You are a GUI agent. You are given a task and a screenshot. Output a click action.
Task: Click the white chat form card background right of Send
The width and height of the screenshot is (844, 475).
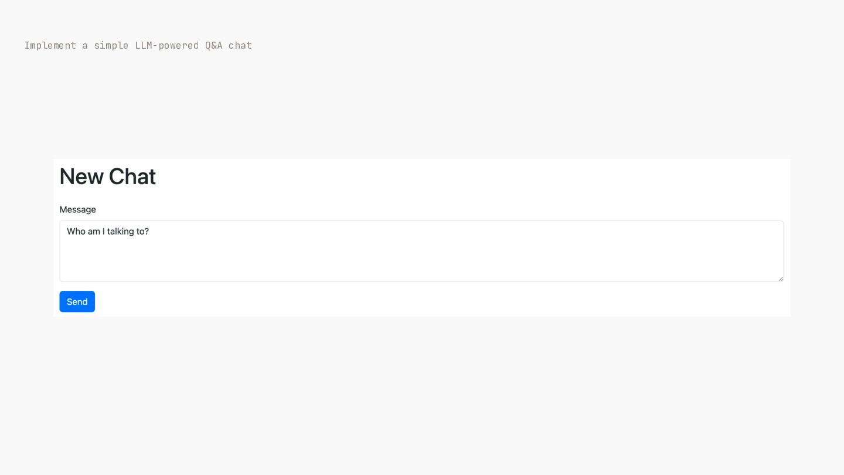pyautogui.click(x=440, y=301)
